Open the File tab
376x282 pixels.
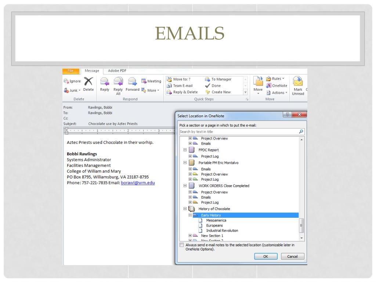pos(70,70)
